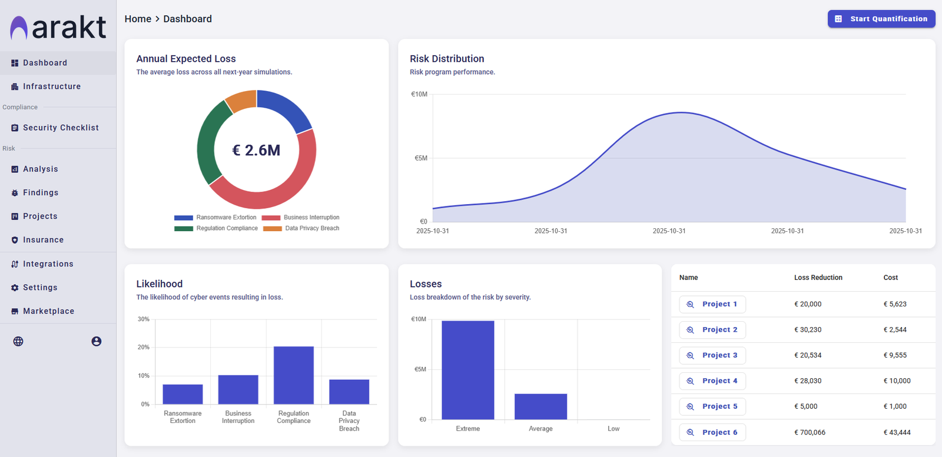Click the Home breadcrumb link

pyautogui.click(x=138, y=19)
